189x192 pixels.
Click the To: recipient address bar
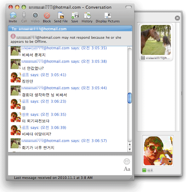click(70, 29)
